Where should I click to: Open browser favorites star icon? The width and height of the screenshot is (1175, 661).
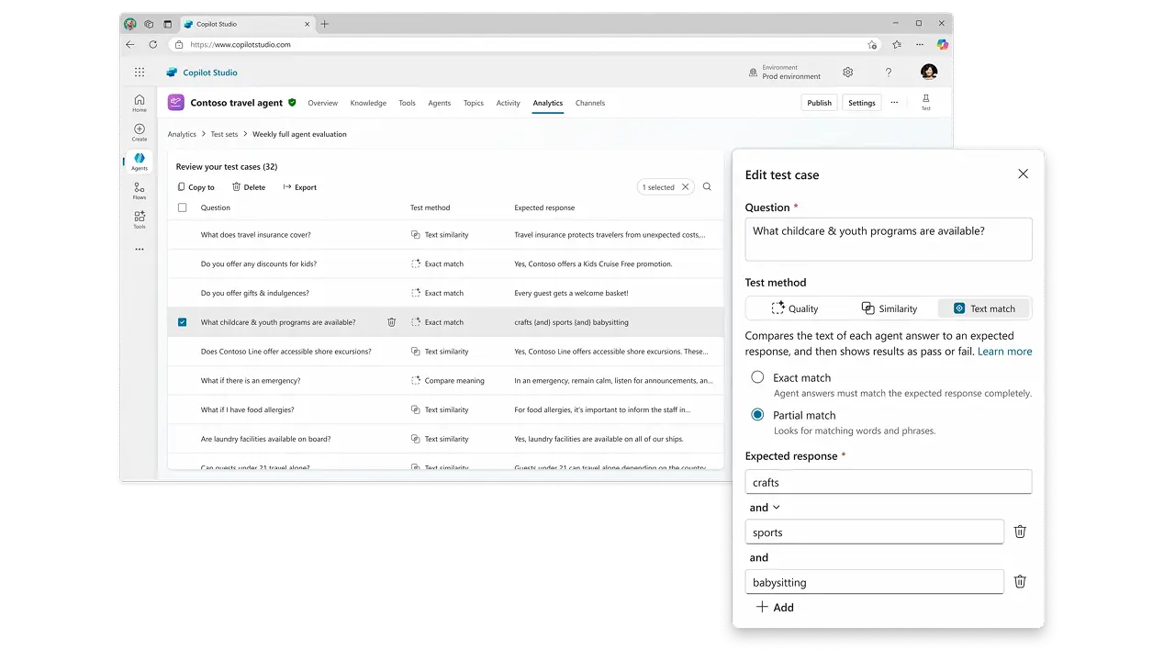tap(897, 44)
